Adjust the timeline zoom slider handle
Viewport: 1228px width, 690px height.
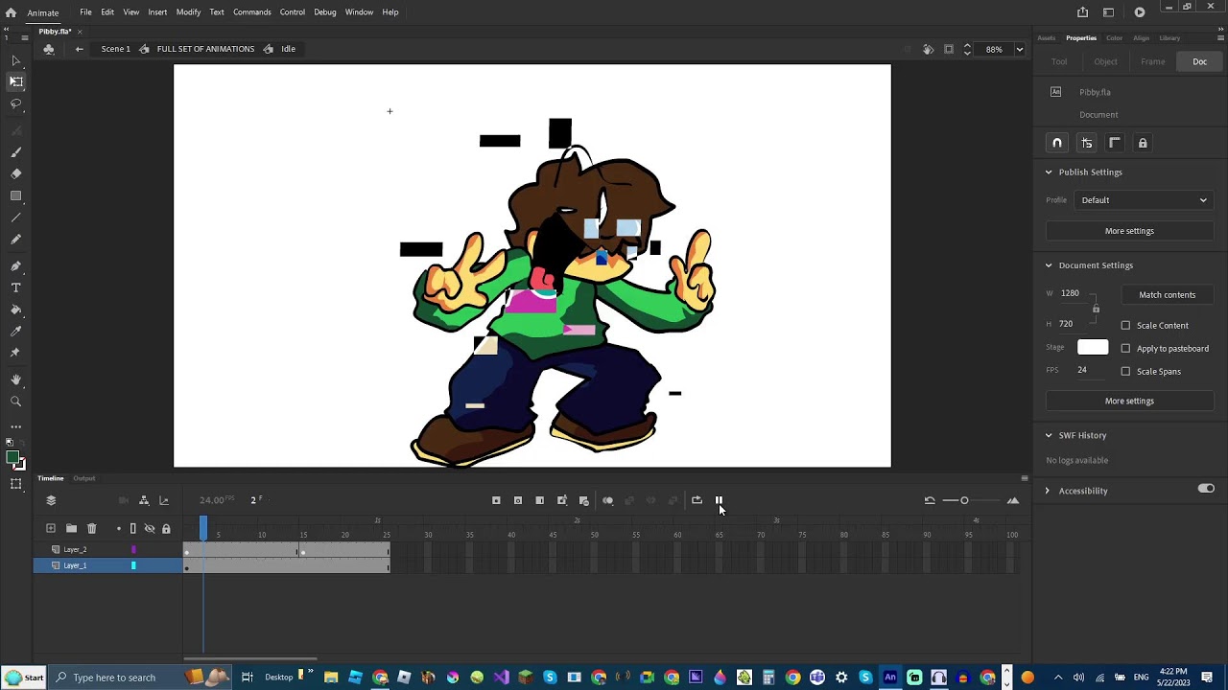pos(964,500)
